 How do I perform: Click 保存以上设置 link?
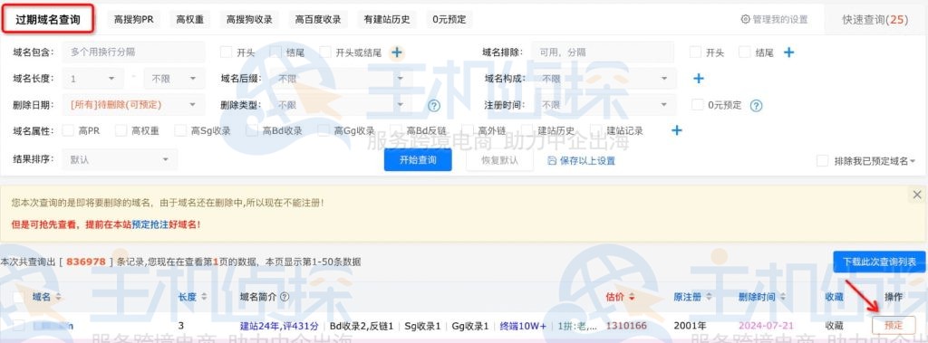(587, 160)
